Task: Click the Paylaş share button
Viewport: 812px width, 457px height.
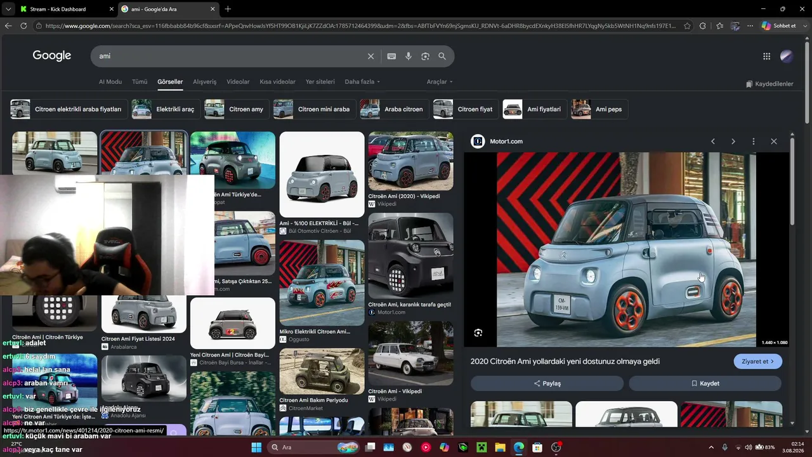Action: (547, 383)
